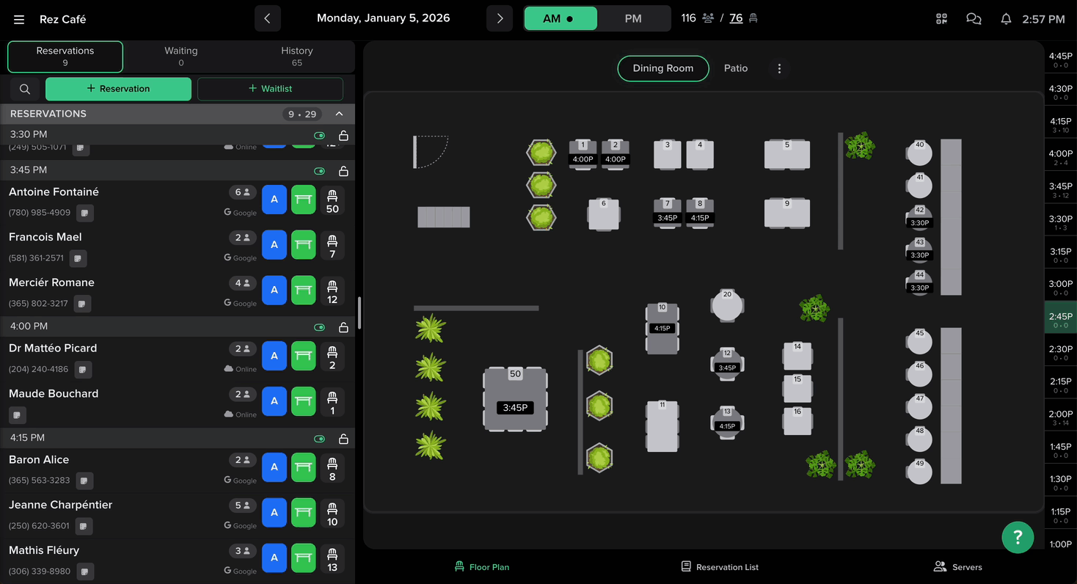Click the search magnifier icon

click(x=25, y=89)
